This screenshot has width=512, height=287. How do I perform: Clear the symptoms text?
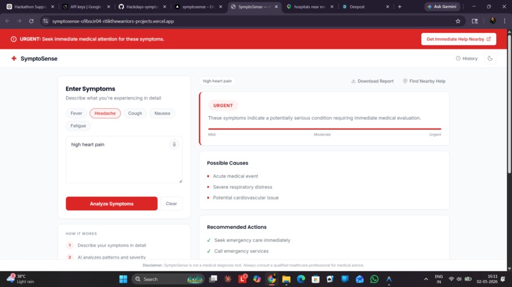click(171, 203)
